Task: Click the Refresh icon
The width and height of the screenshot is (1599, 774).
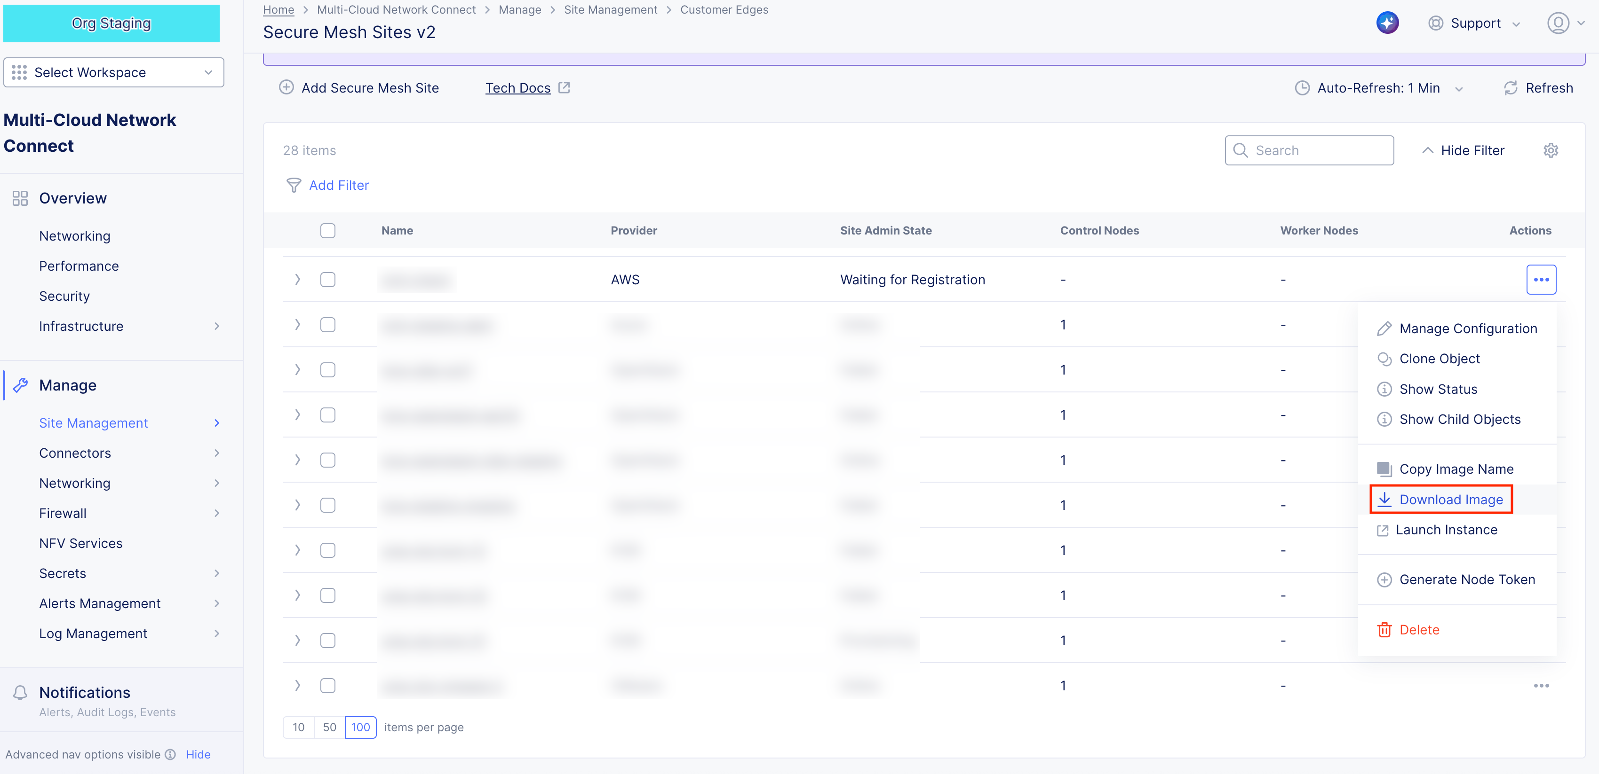Action: 1510,88
